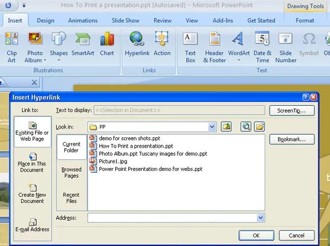Click the Redo arrow in Quick Access

tap(9, 5)
